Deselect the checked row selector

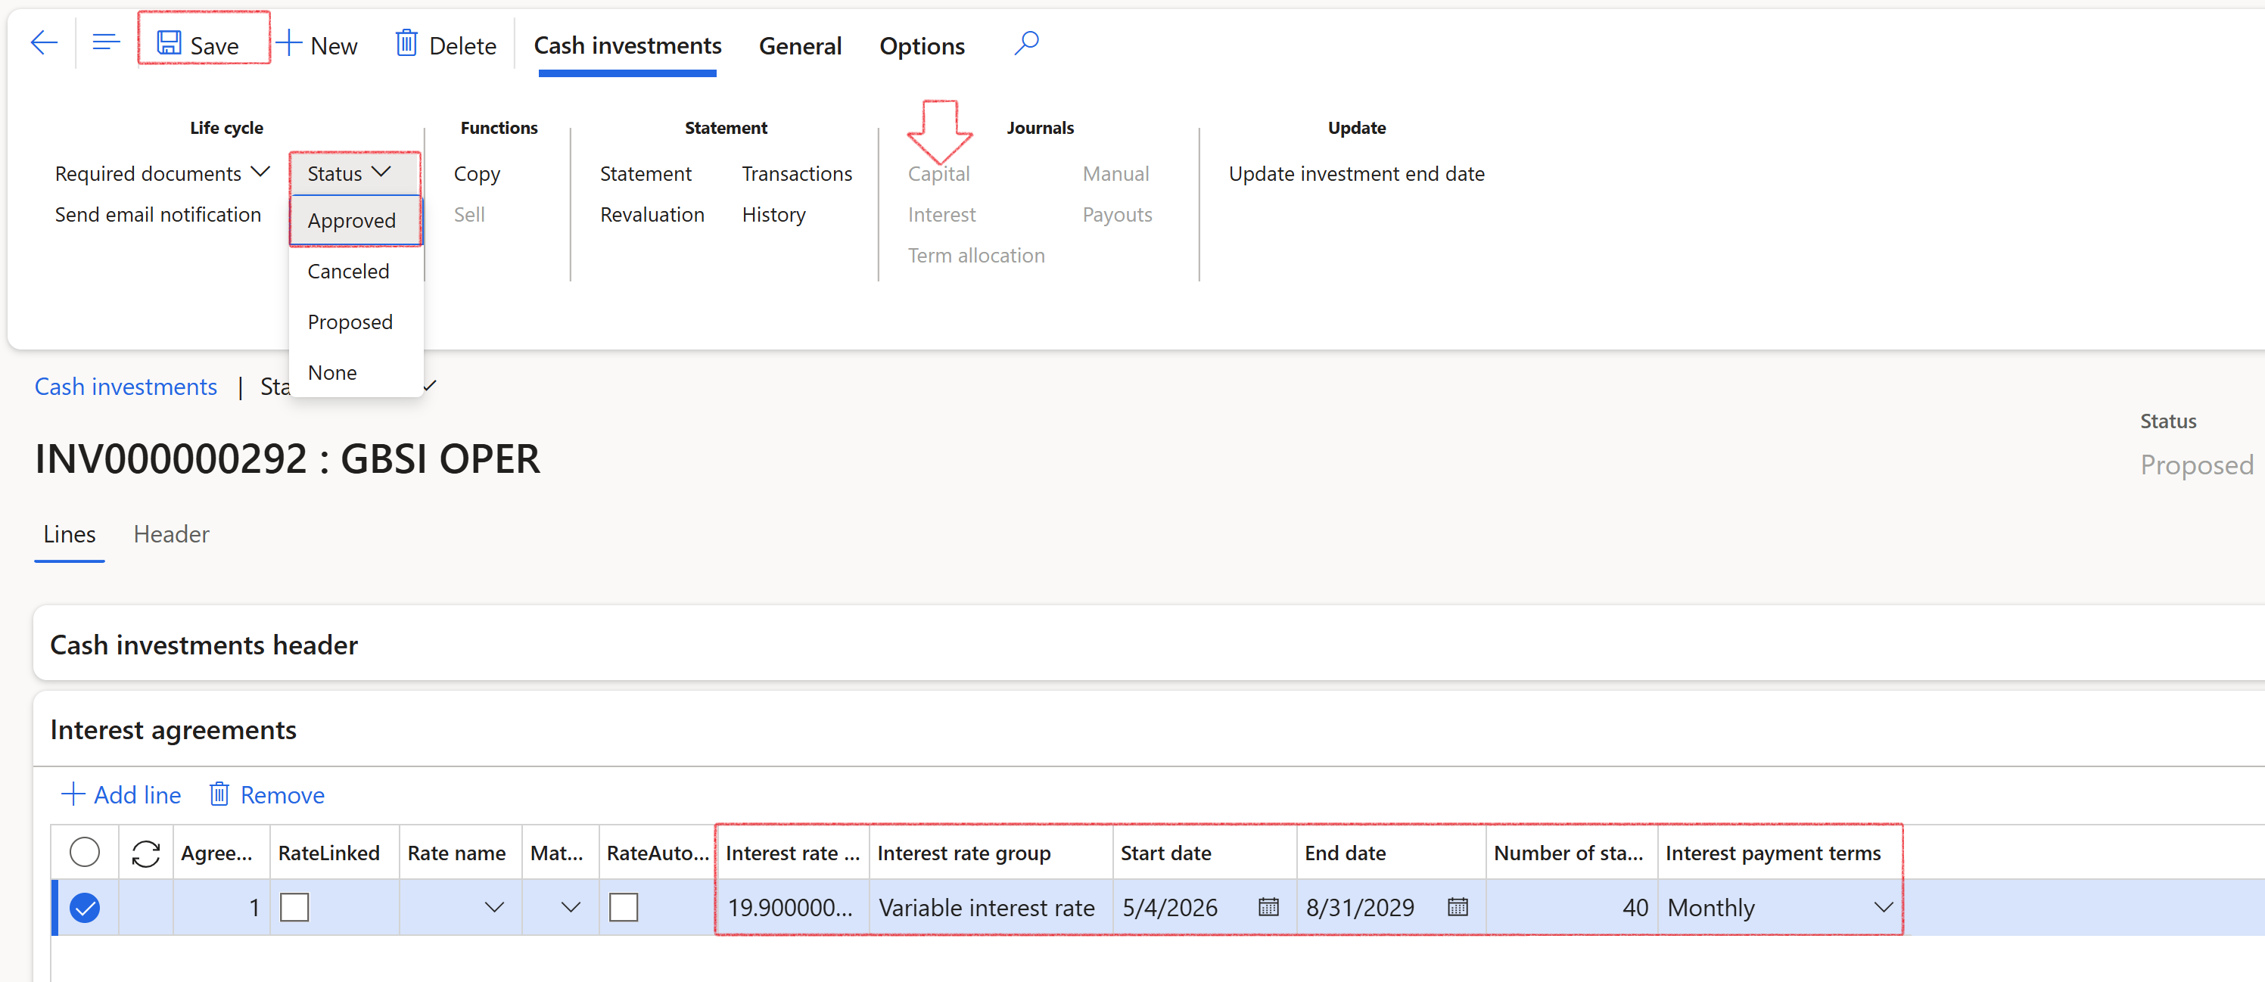pyautogui.click(x=85, y=906)
